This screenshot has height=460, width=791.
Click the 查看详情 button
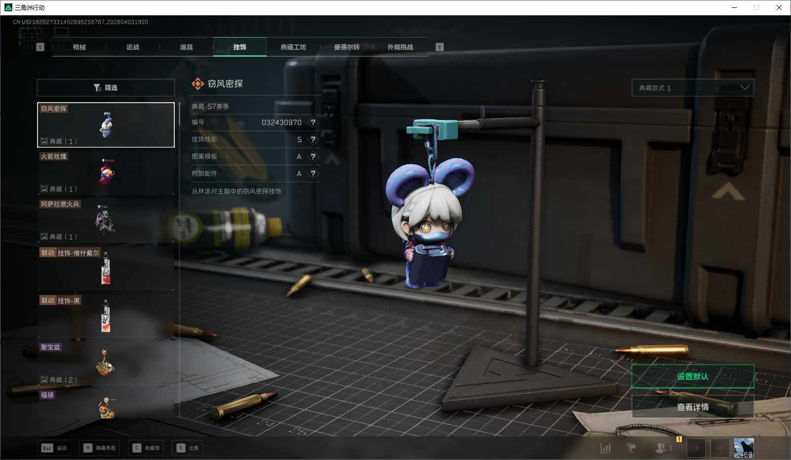tap(692, 407)
